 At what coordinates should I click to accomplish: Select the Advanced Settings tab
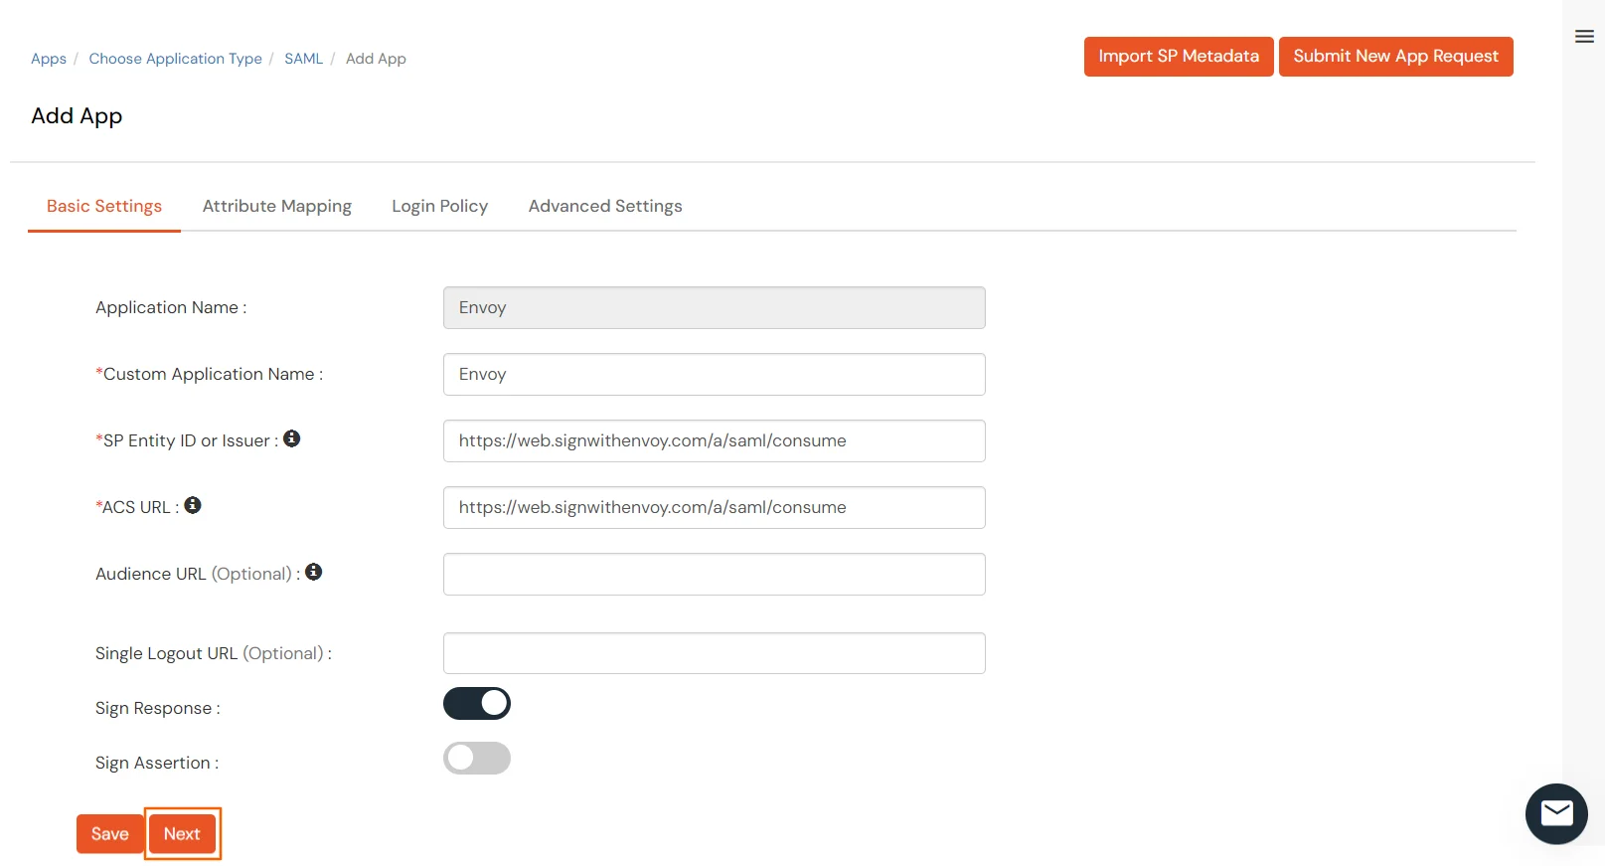[x=605, y=206]
